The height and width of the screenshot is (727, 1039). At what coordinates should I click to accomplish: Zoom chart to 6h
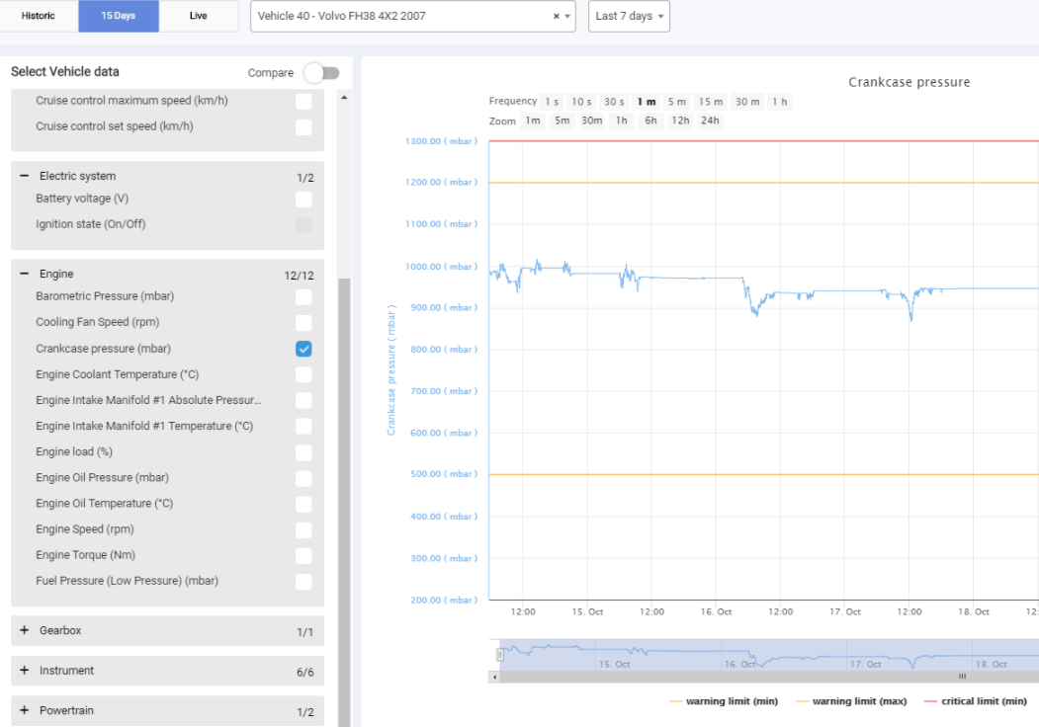click(x=650, y=121)
